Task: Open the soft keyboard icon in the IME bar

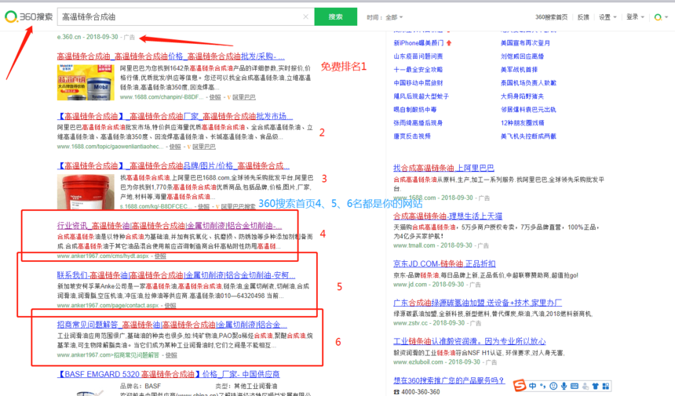Action: pos(575,386)
